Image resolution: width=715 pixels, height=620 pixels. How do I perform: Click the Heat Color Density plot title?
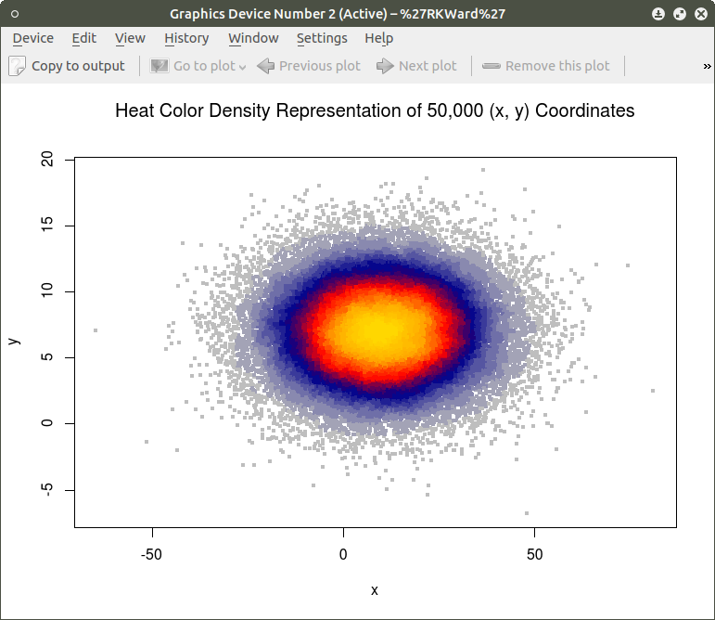tap(375, 110)
